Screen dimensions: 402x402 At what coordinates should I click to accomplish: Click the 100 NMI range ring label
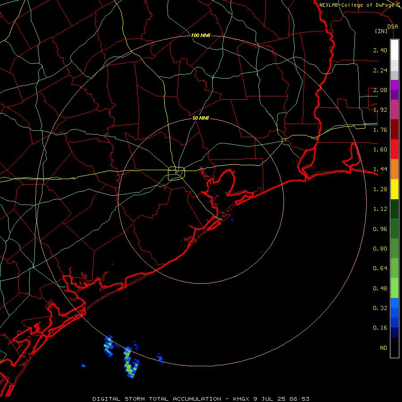(201, 35)
